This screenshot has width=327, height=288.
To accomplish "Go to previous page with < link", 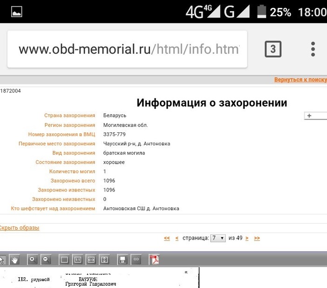I will coord(177,238).
